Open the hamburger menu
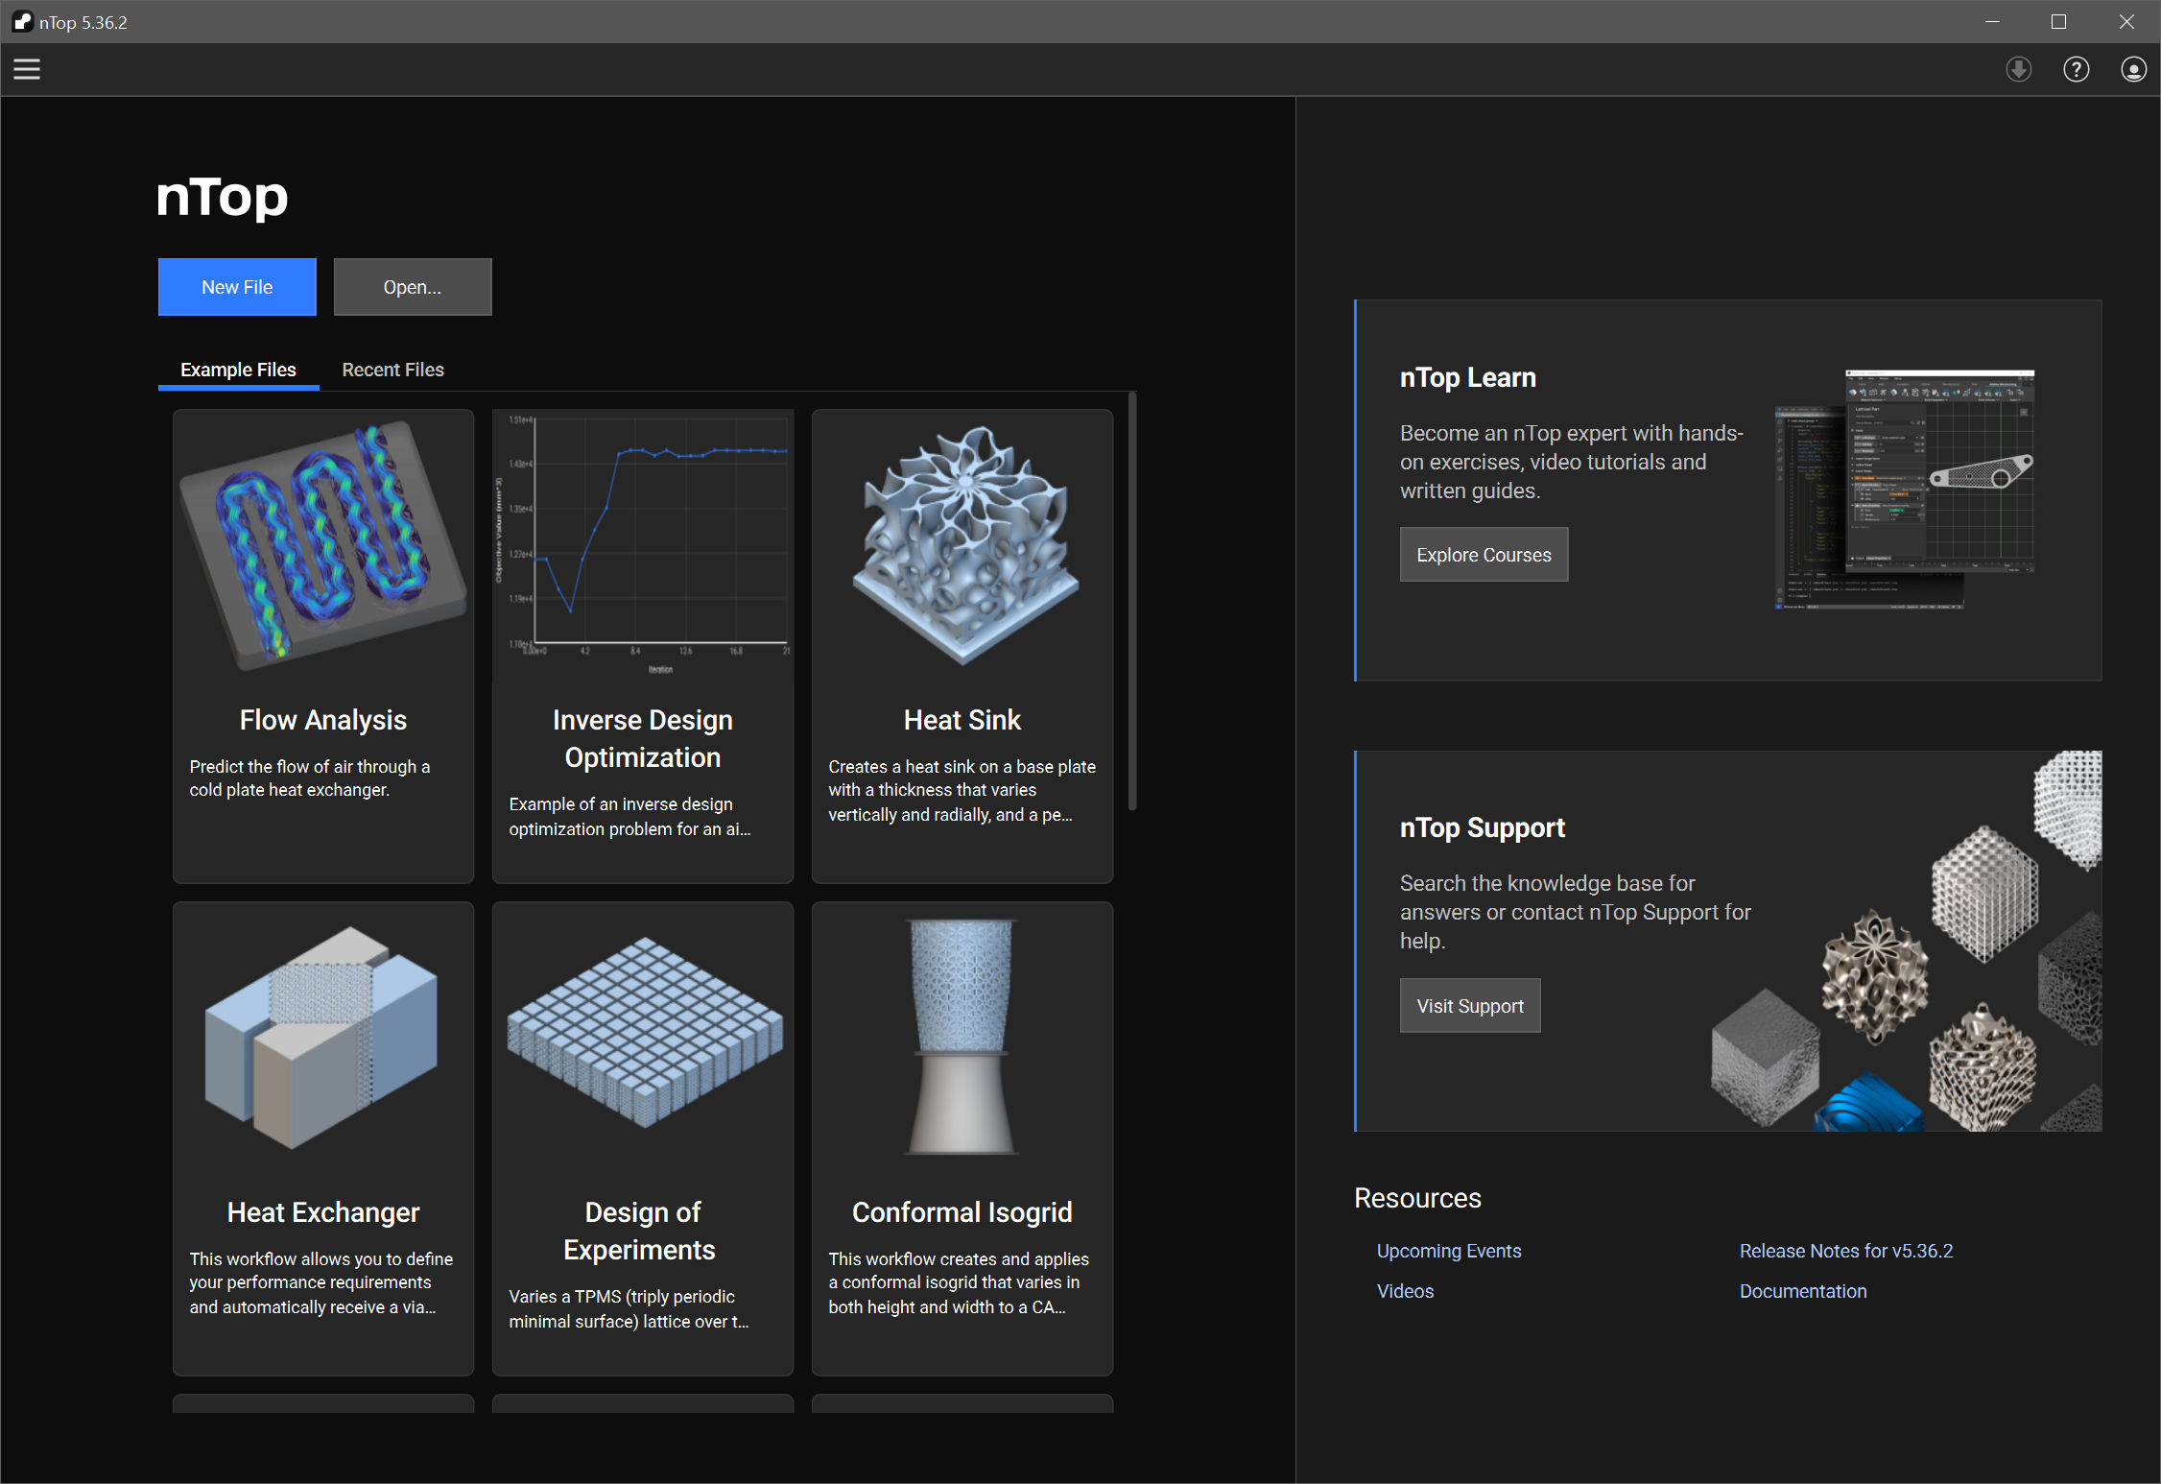 (26, 68)
